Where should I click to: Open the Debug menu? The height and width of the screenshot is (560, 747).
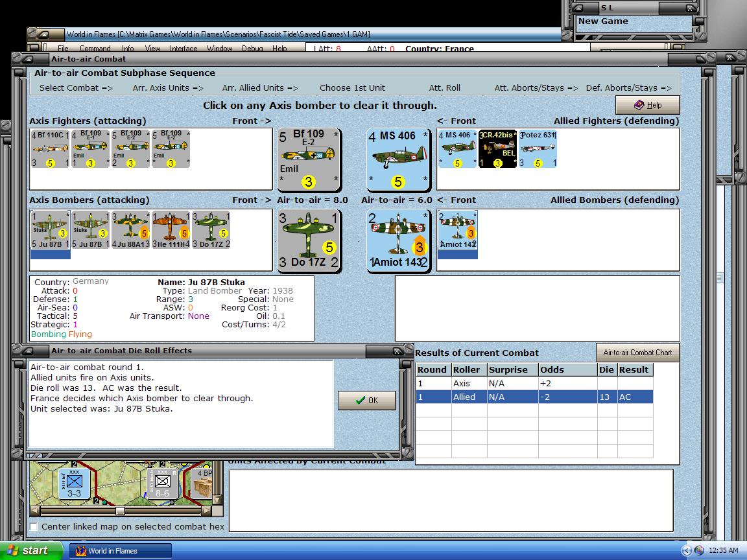(x=252, y=49)
